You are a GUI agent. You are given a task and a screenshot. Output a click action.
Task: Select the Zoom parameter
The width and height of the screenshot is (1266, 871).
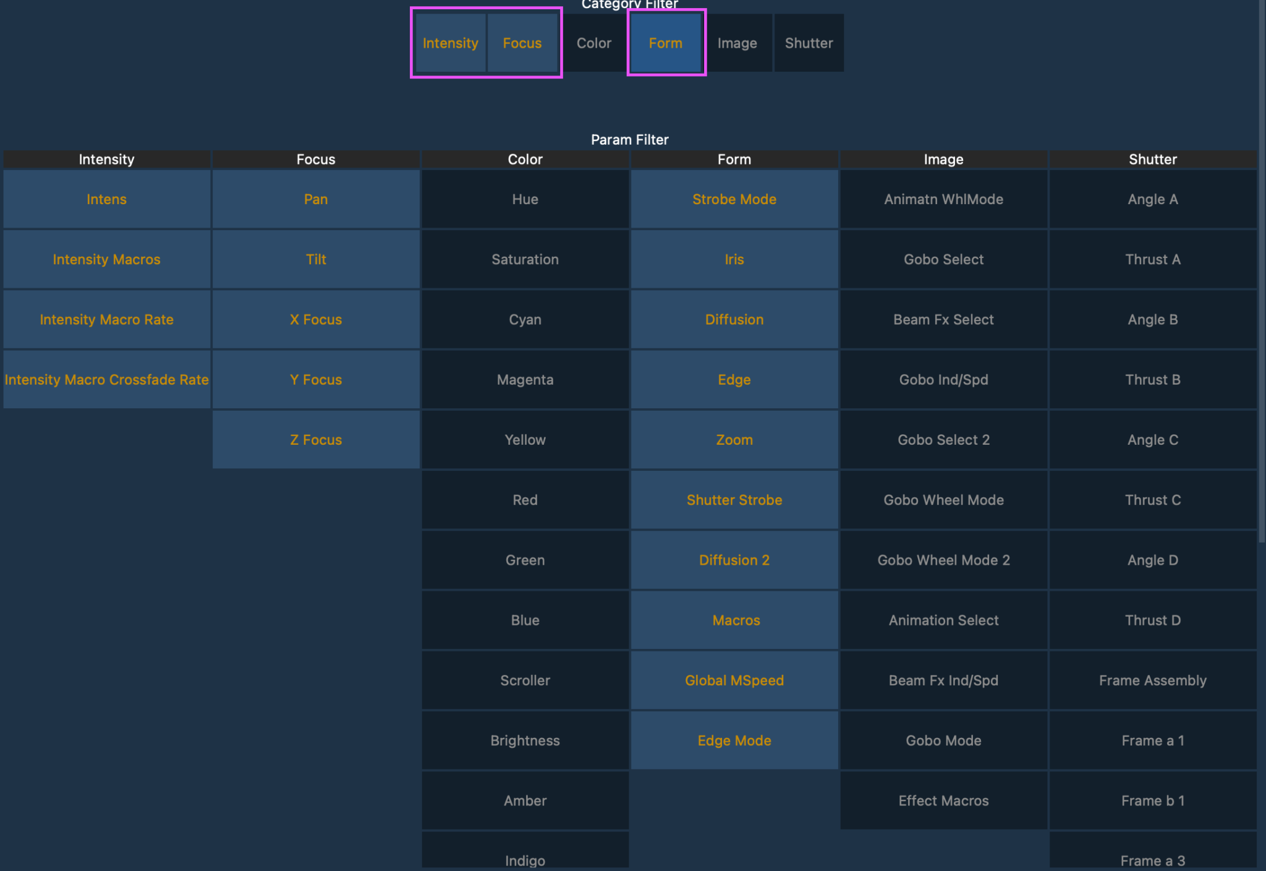[734, 439]
